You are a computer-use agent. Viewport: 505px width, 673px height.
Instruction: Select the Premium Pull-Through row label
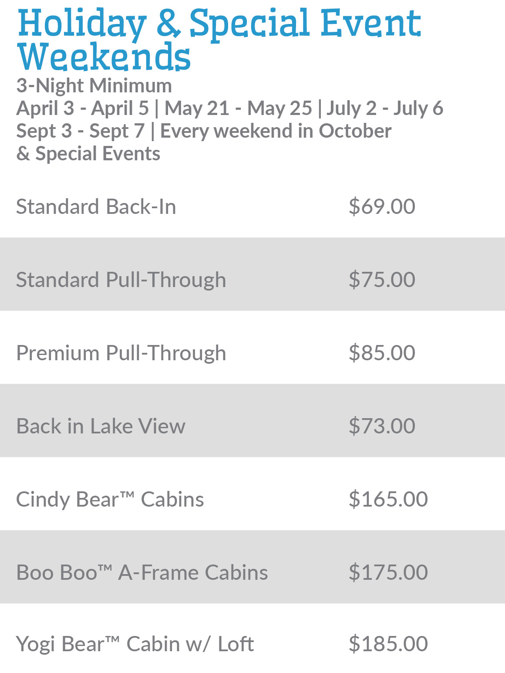(x=121, y=353)
